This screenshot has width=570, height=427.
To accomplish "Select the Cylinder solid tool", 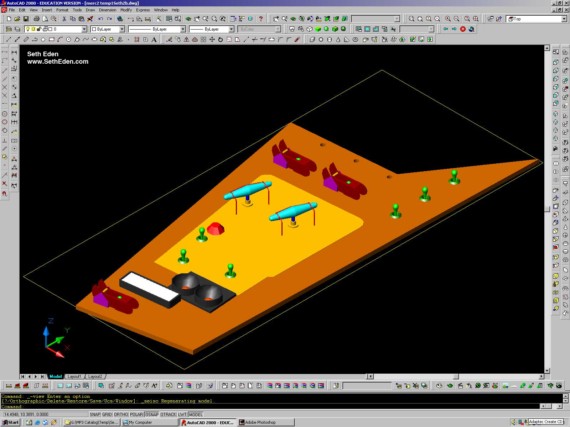I will pyautogui.click(x=330, y=39).
